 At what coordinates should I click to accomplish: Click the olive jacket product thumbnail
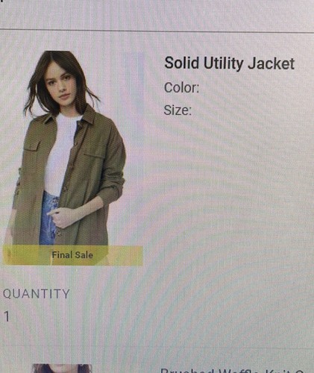[x=72, y=158]
